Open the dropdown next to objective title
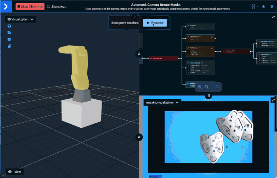The height and width of the screenshot is (178, 277). (x=183, y=5)
